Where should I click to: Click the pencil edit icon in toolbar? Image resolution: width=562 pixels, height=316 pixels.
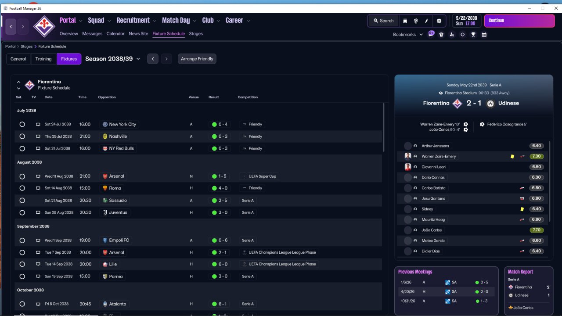pyautogui.click(x=426, y=21)
